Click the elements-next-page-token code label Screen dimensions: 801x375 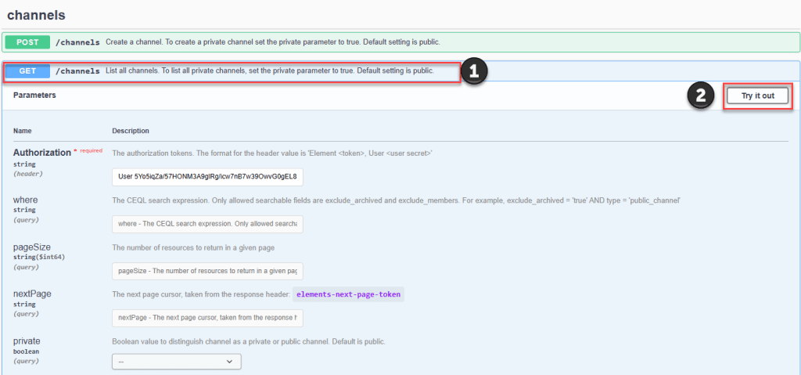click(x=348, y=294)
